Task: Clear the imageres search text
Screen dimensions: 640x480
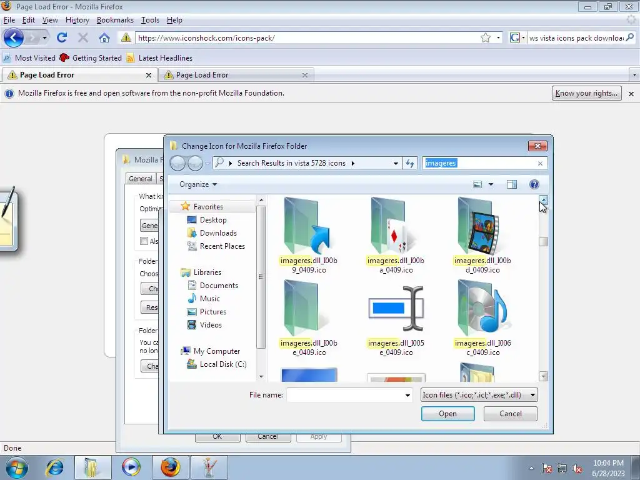Action: pyautogui.click(x=540, y=163)
